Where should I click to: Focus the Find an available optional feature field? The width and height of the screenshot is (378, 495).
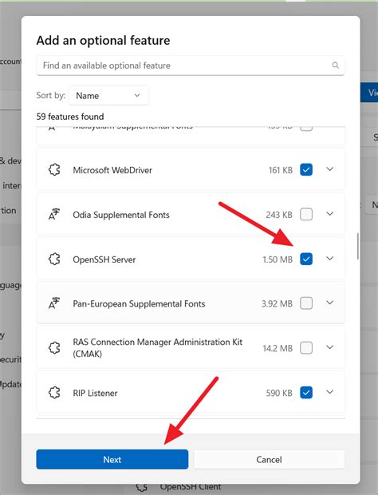(x=191, y=65)
